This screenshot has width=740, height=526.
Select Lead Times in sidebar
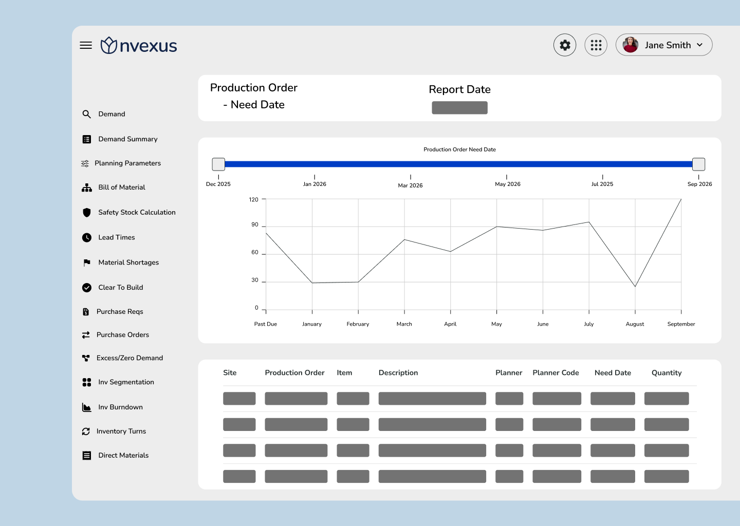pos(117,237)
